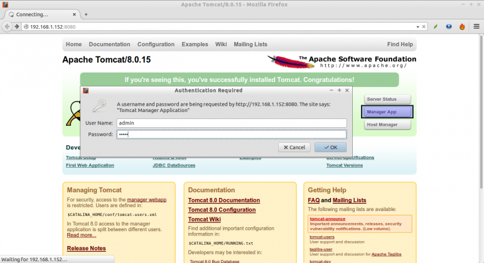Open the Mailing Lists menu item

(x=250, y=44)
